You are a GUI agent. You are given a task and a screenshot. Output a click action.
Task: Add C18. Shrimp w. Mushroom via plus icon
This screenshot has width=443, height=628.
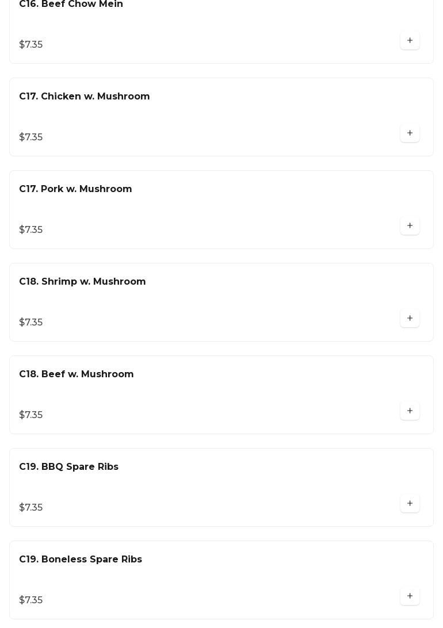coord(410,319)
